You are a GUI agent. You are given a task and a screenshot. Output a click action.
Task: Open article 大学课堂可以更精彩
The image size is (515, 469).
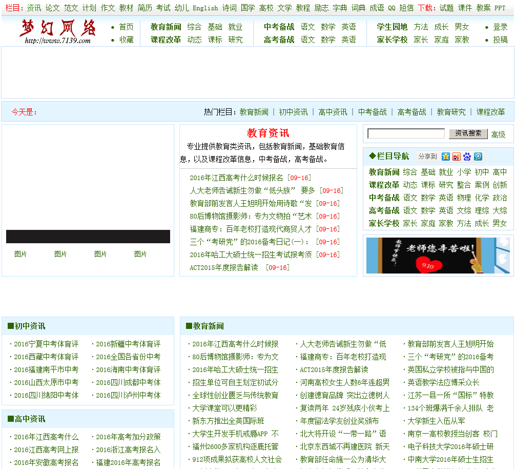point(224,408)
